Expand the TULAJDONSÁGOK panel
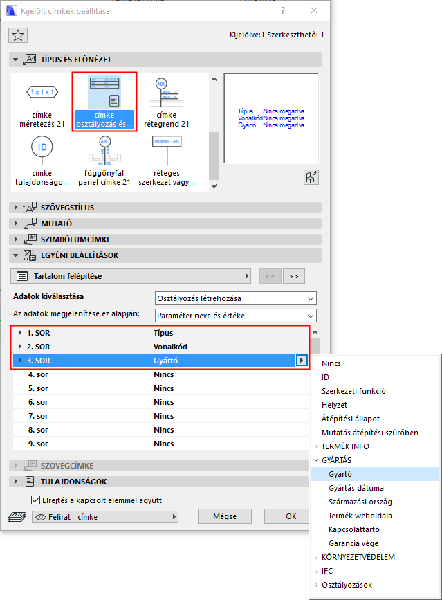442x600 pixels. [x=16, y=482]
